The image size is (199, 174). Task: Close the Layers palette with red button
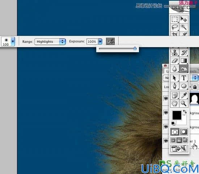point(165,66)
